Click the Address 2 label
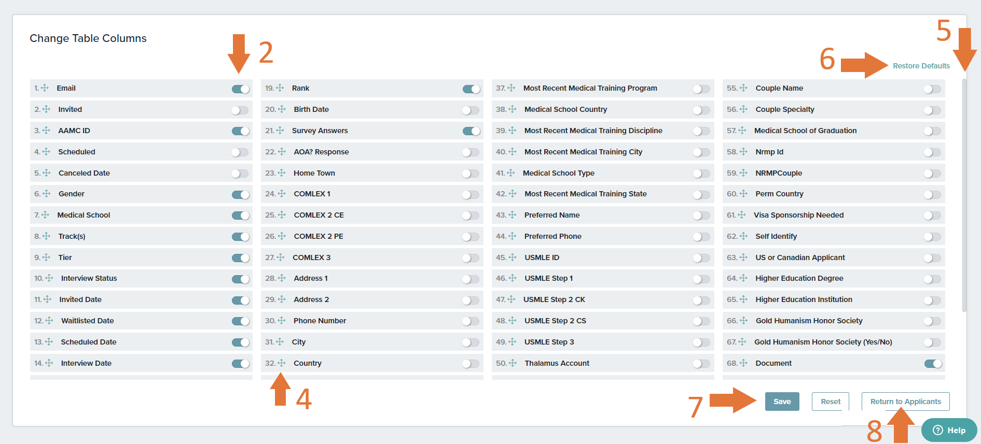 pyautogui.click(x=311, y=299)
